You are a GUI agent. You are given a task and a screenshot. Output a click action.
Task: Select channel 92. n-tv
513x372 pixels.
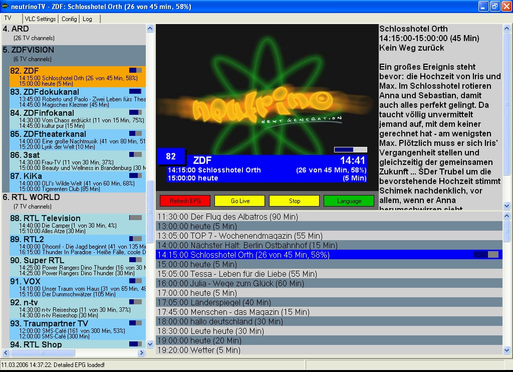[78, 308]
